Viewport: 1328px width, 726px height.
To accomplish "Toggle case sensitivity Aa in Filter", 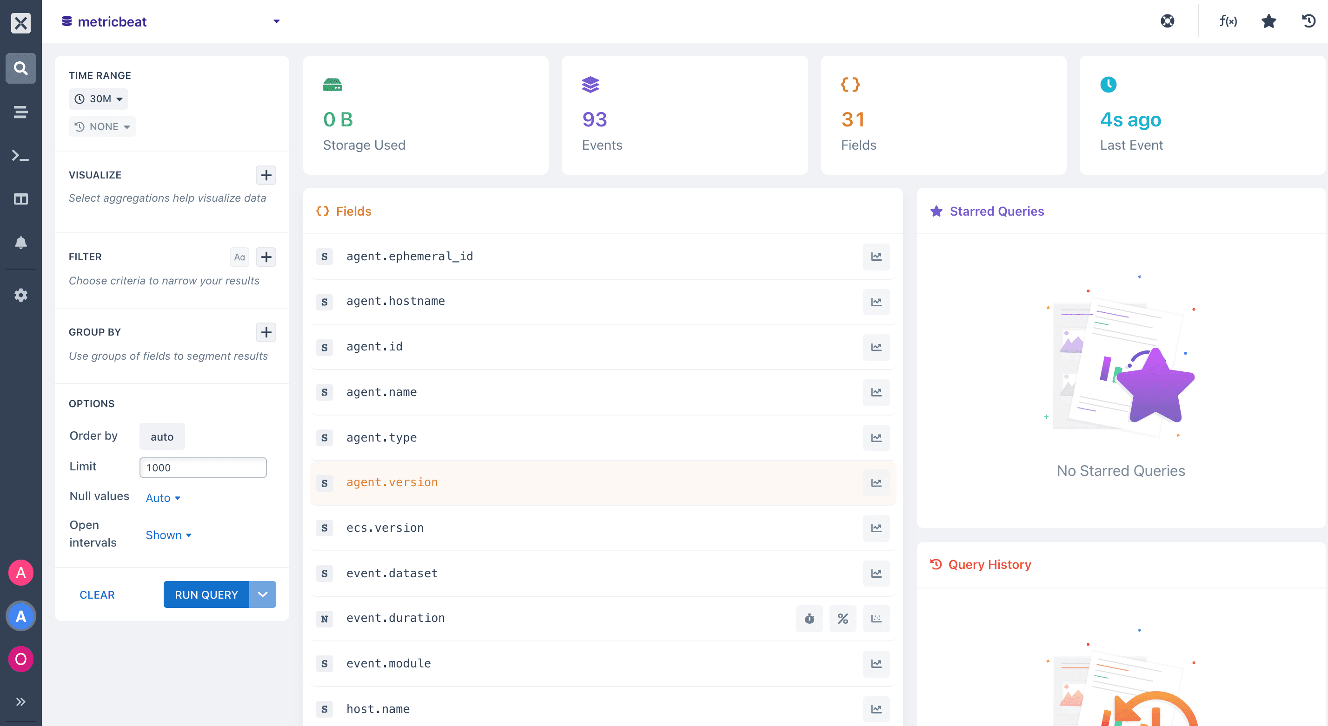I will (x=239, y=257).
